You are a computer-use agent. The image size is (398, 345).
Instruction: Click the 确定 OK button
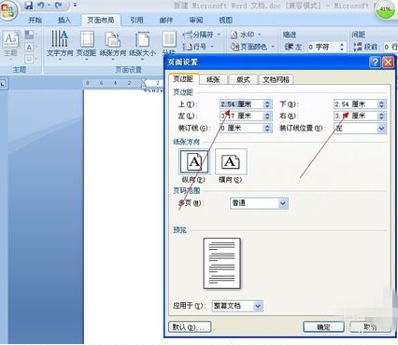point(323,326)
